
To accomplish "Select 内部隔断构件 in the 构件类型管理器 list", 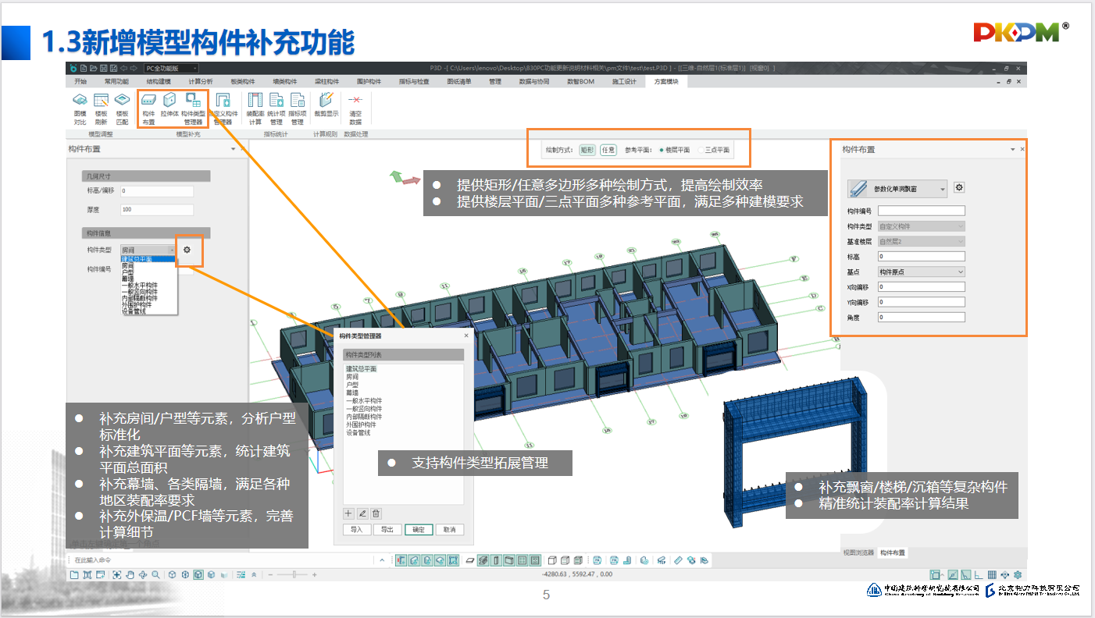I will point(364,417).
